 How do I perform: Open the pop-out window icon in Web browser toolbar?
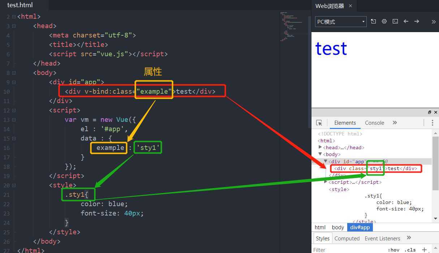tap(374, 22)
